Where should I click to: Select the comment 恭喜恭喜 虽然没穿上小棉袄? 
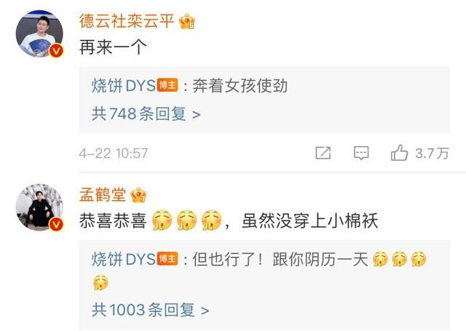coord(228,221)
